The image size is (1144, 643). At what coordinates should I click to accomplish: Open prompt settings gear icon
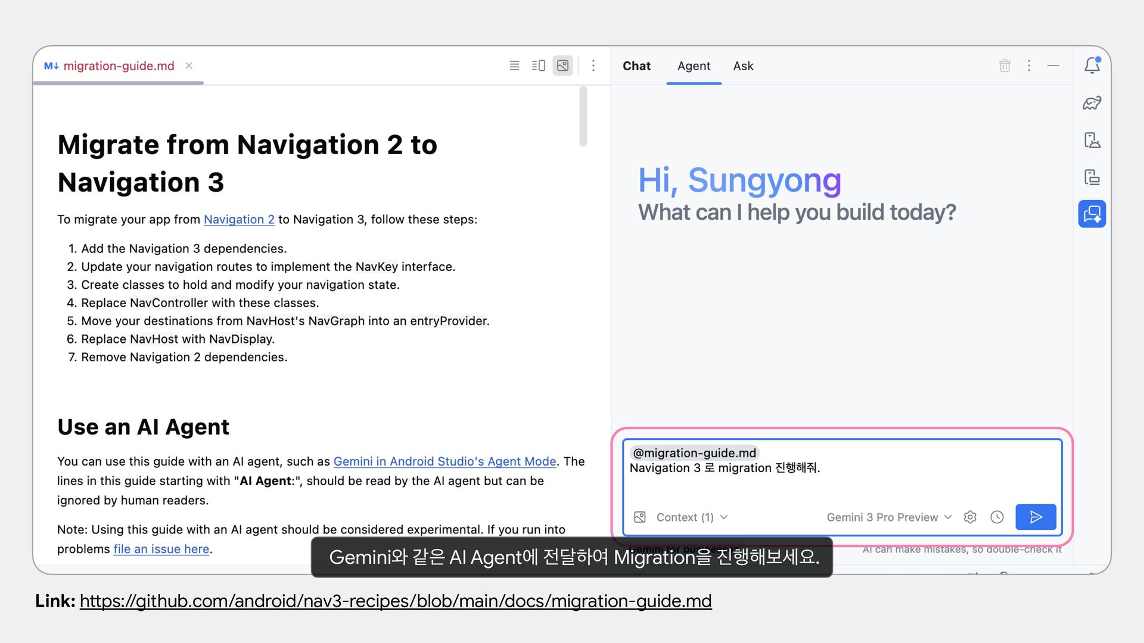coord(970,517)
